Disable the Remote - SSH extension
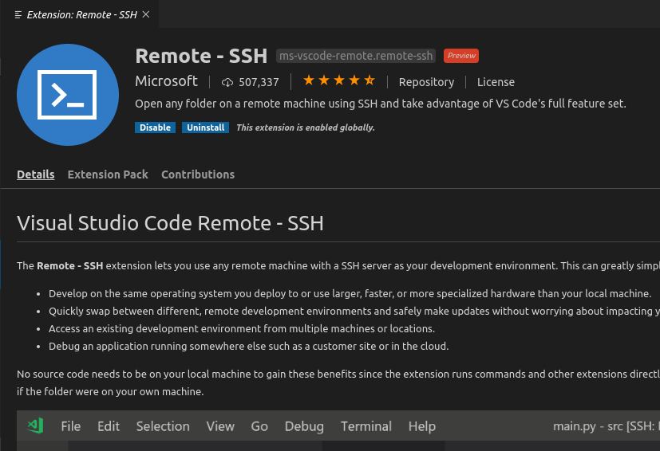Image resolution: width=660 pixels, height=451 pixels. [x=155, y=127]
